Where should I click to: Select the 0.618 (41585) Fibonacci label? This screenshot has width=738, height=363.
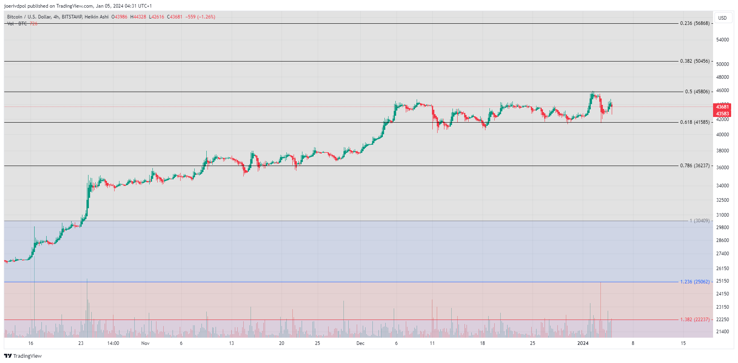point(695,122)
